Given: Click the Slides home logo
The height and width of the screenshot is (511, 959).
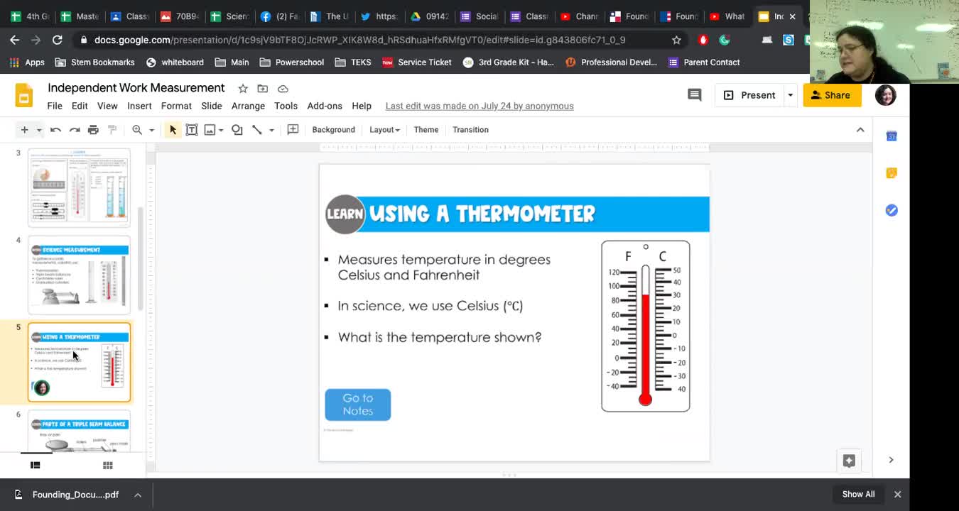Looking at the screenshot, I should point(24,96).
